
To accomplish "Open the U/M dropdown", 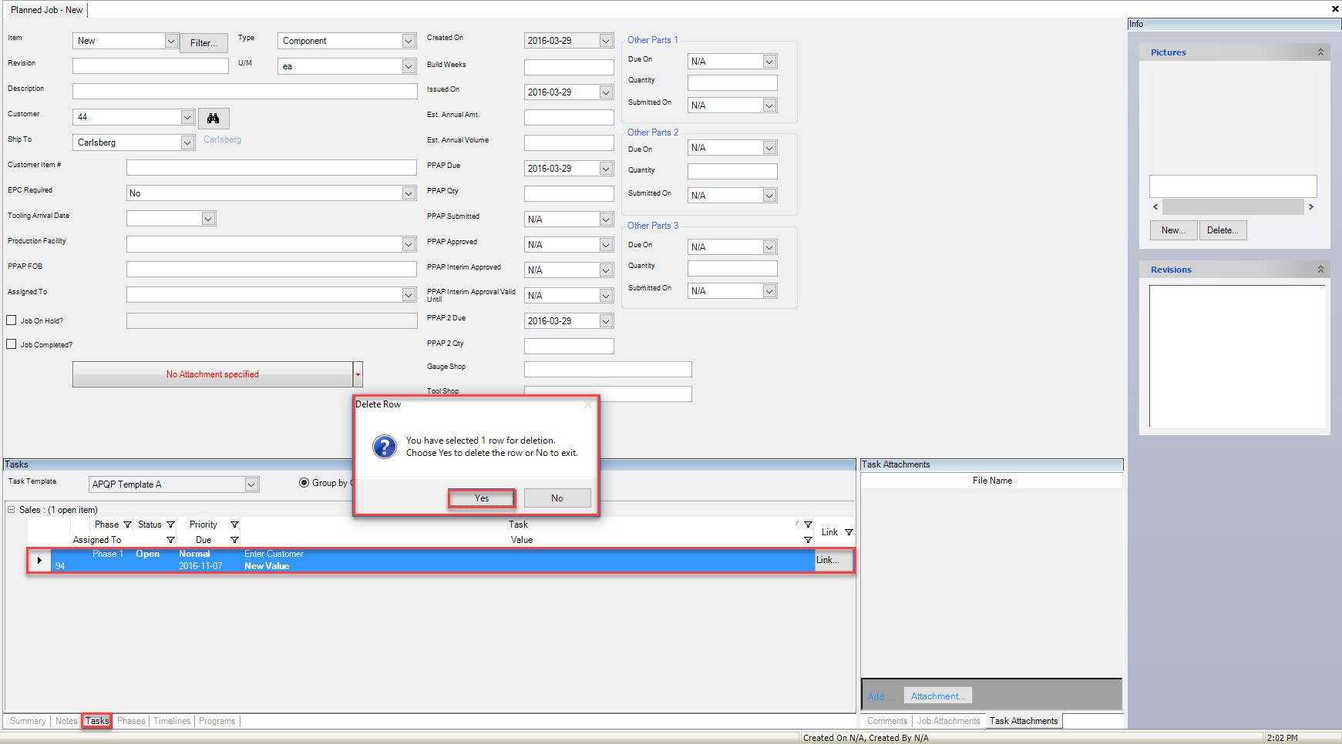I will click(409, 66).
